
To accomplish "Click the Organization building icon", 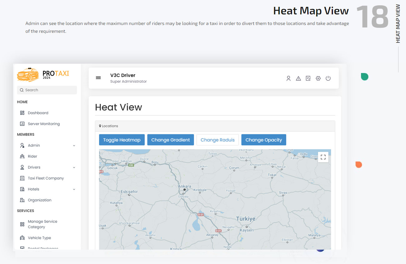I will tap(22, 200).
